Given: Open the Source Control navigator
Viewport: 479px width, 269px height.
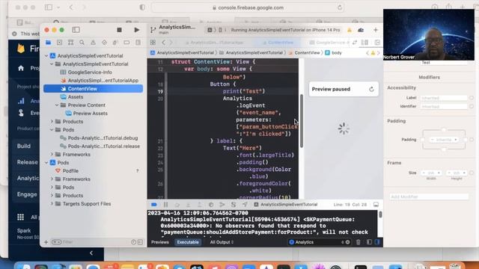Looking at the screenshot, I should click(60, 43).
